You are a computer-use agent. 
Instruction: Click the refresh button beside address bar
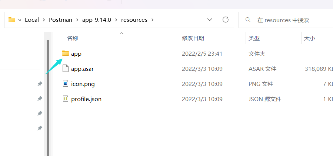pyautogui.click(x=225, y=20)
